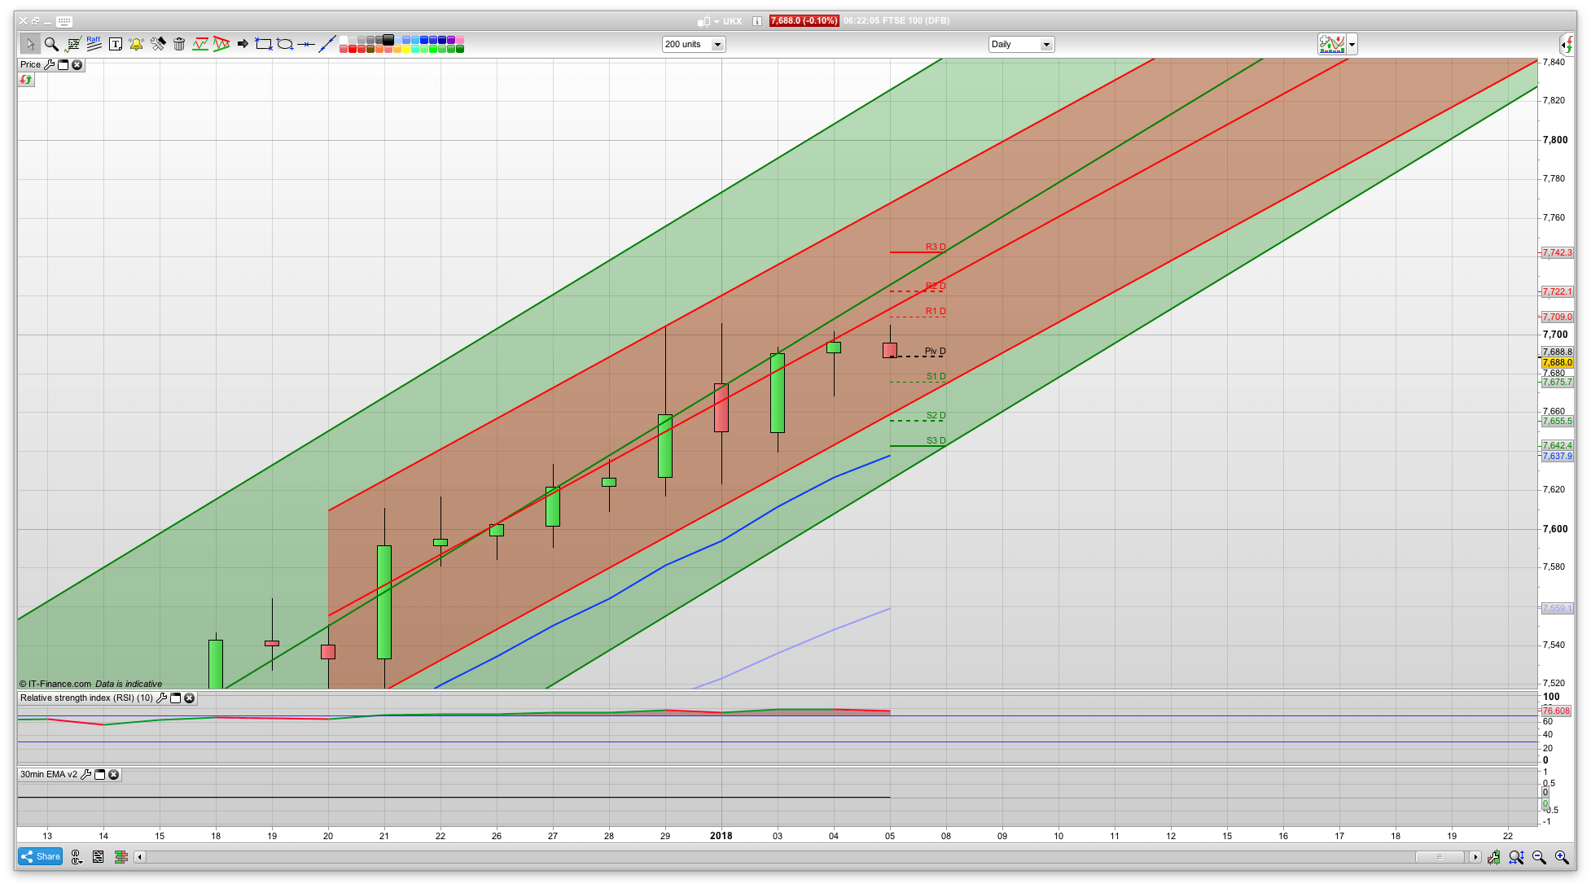Choose the text annotation tool
Image resolution: width=1591 pixels, height=888 pixels.
[x=116, y=44]
